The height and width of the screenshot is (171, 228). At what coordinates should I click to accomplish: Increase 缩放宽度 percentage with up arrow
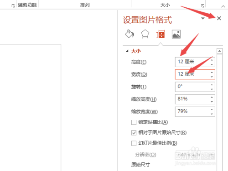[x=212, y=109]
